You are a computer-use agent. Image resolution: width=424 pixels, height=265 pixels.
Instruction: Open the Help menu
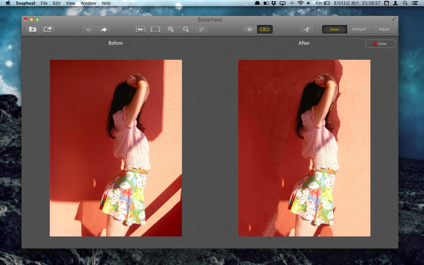106,3
